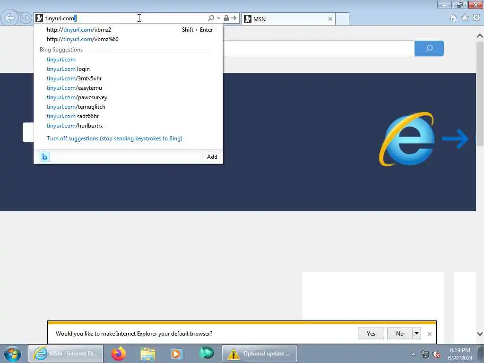Click the Internet Explorer logo graphic

click(x=407, y=139)
